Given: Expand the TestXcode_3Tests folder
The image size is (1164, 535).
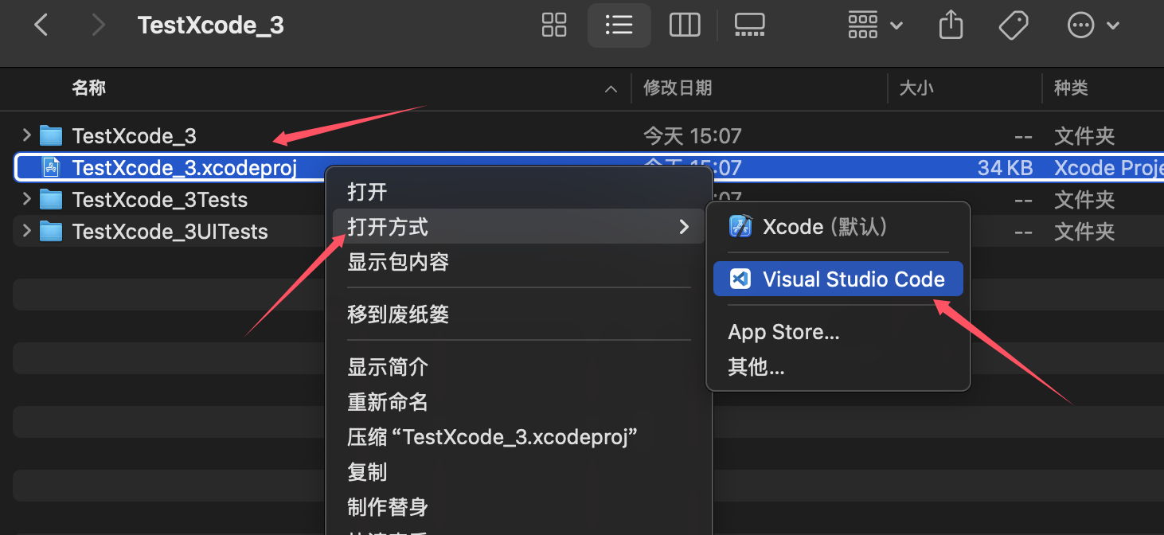Looking at the screenshot, I should click(27, 199).
